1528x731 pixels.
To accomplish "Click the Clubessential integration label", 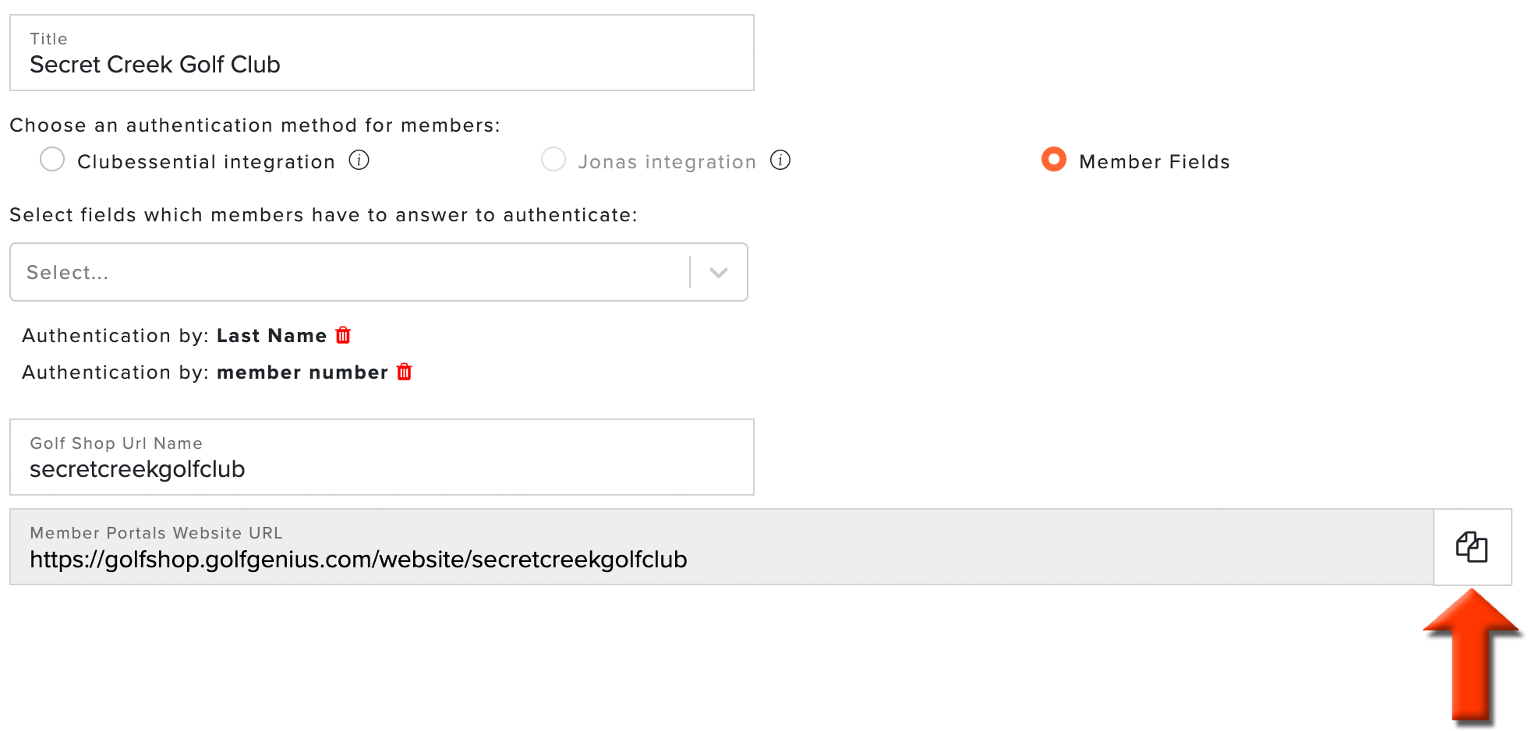I will (207, 162).
